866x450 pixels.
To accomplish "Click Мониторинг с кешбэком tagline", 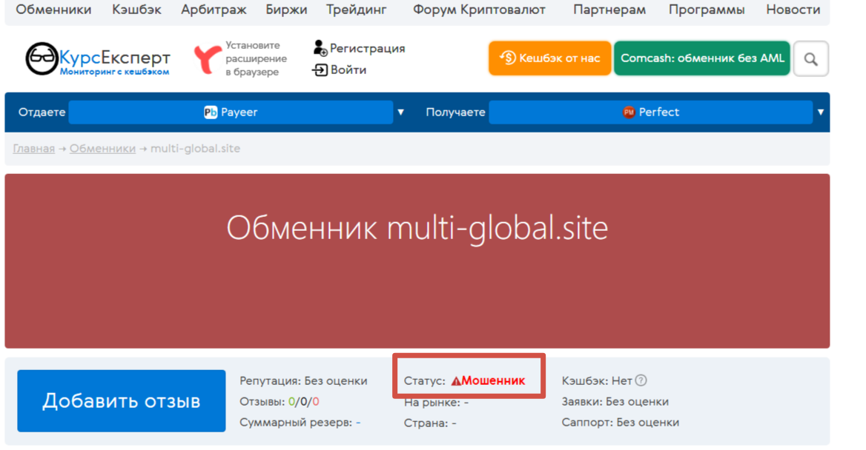I will click(x=114, y=72).
